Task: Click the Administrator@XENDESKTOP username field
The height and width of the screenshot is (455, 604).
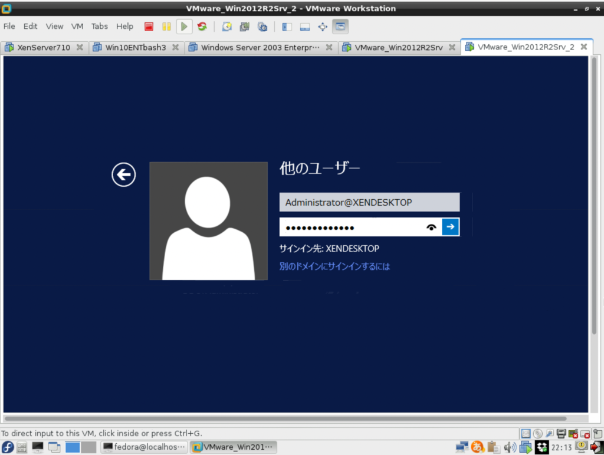Action: (369, 202)
